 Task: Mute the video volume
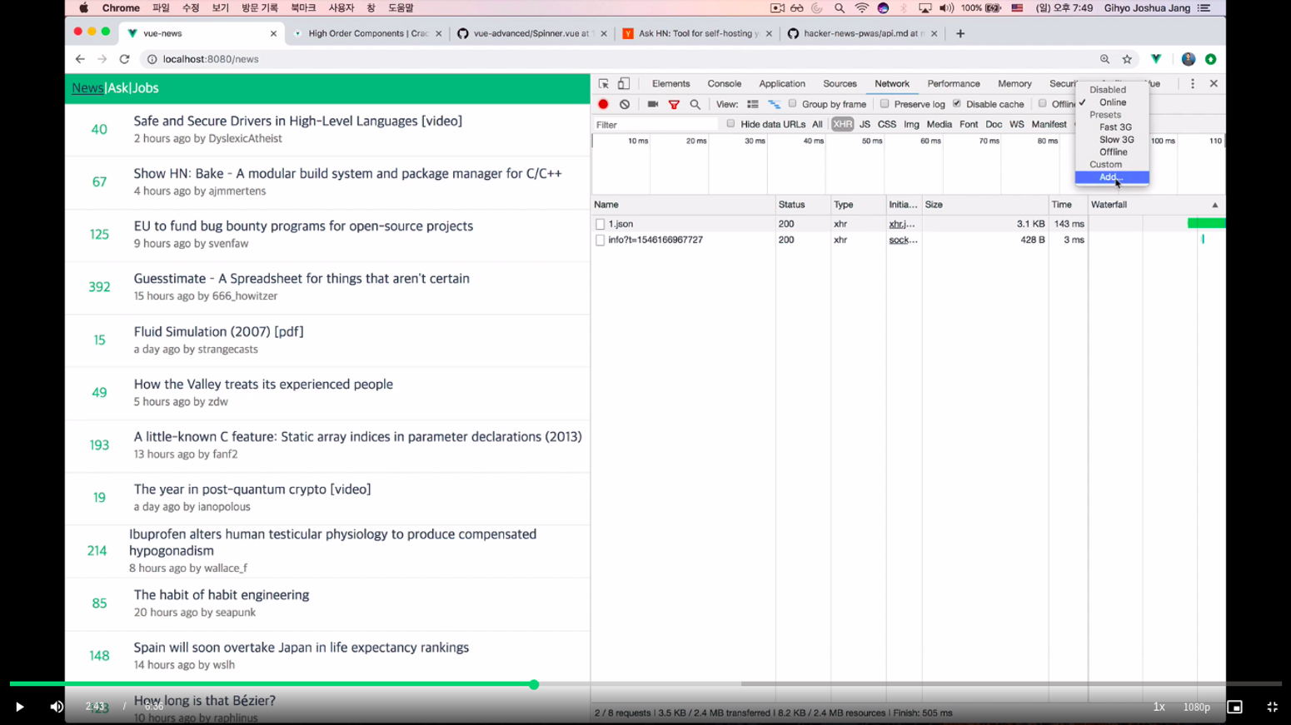57,707
